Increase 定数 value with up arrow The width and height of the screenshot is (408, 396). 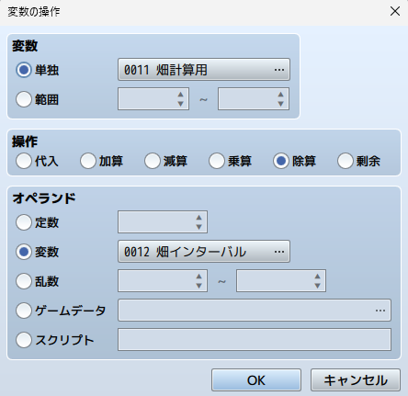tap(198, 218)
